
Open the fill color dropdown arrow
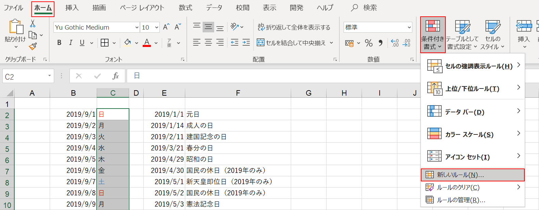[137, 43]
